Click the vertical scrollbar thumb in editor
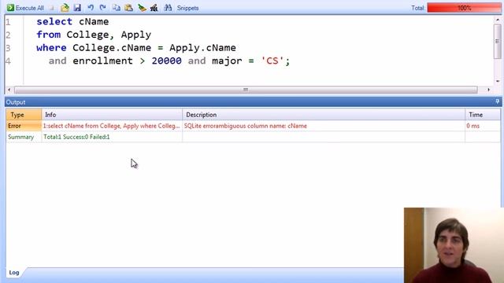 point(497,42)
